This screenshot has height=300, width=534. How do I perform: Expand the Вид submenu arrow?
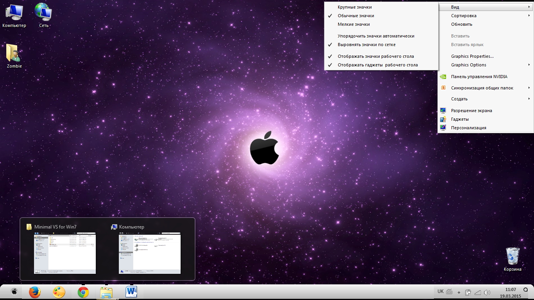(x=529, y=7)
